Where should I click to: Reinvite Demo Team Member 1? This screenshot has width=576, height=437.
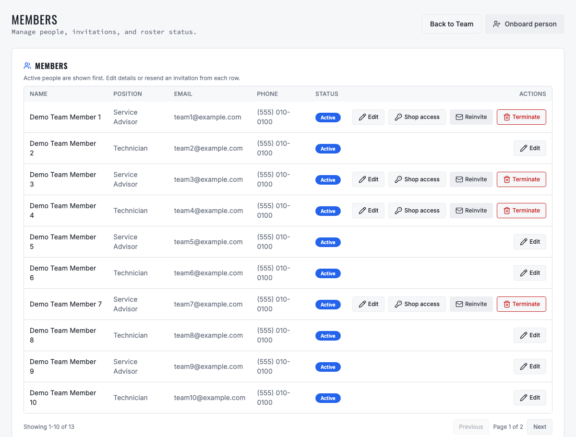[x=471, y=117]
